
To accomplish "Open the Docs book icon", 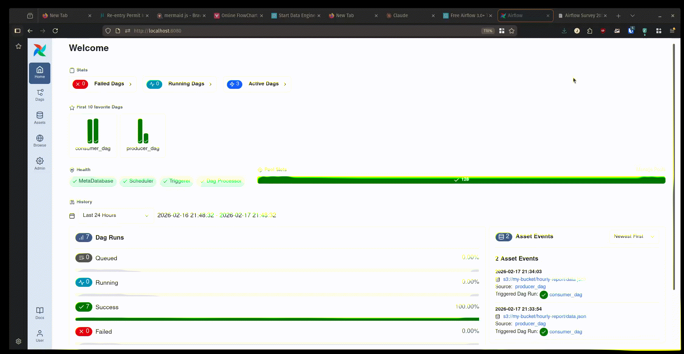I will [40, 313].
